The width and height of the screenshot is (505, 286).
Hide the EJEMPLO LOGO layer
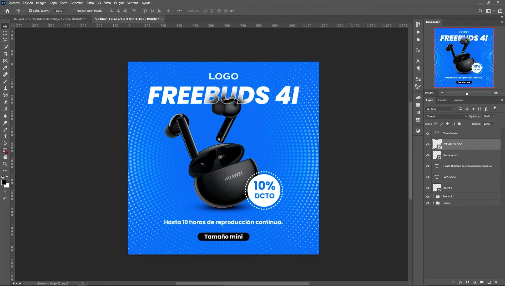tap(428, 144)
